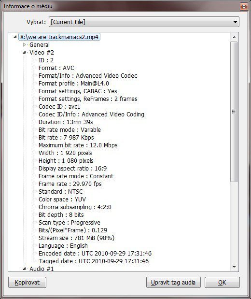Viewport: 251px width, 299px height.
Task: Close the Informace o médiu dialog
Action: point(244,7)
